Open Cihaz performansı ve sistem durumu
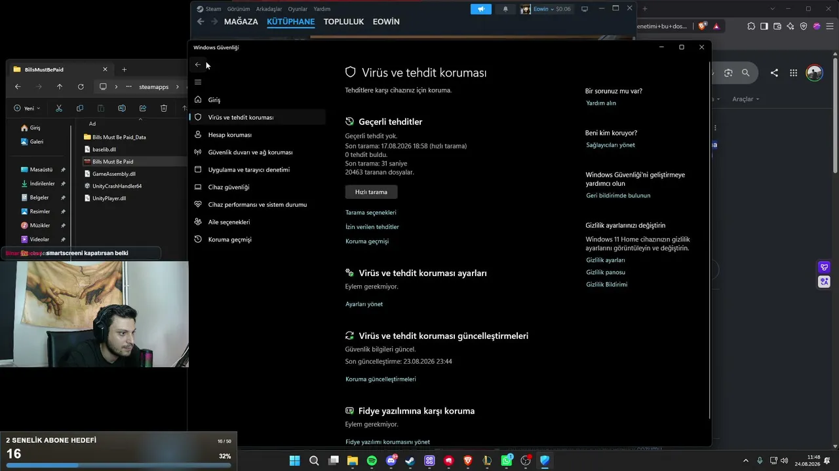 (x=257, y=204)
